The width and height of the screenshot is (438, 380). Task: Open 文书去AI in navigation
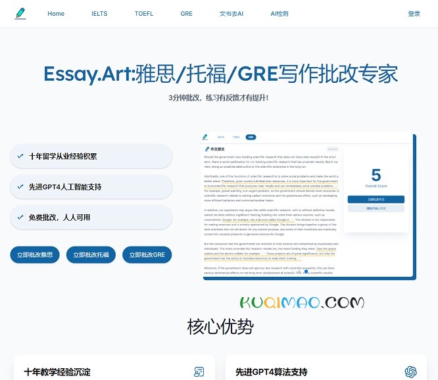pyautogui.click(x=231, y=14)
